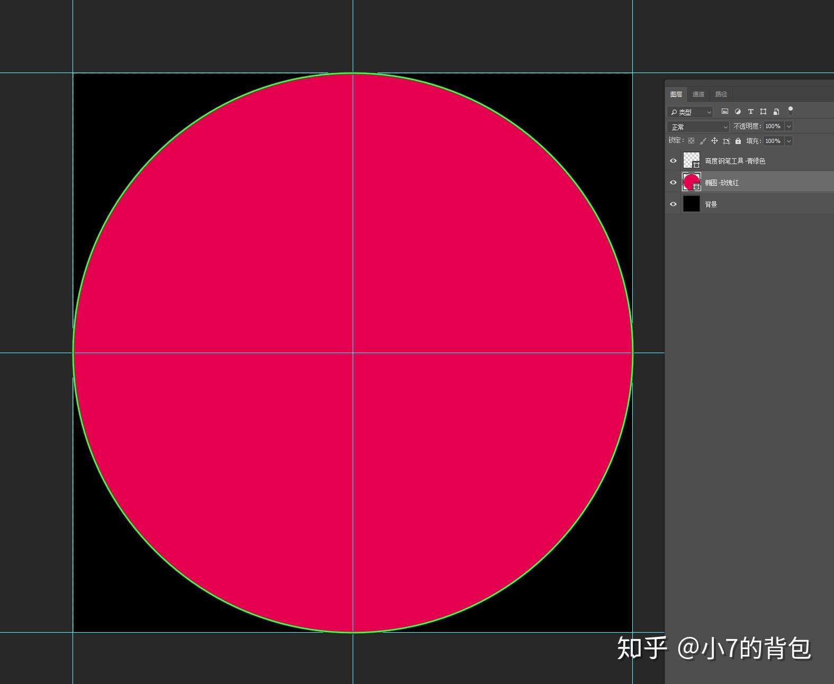Toggle the layer filtering on/off switch
The image size is (834, 684).
click(791, 111)
